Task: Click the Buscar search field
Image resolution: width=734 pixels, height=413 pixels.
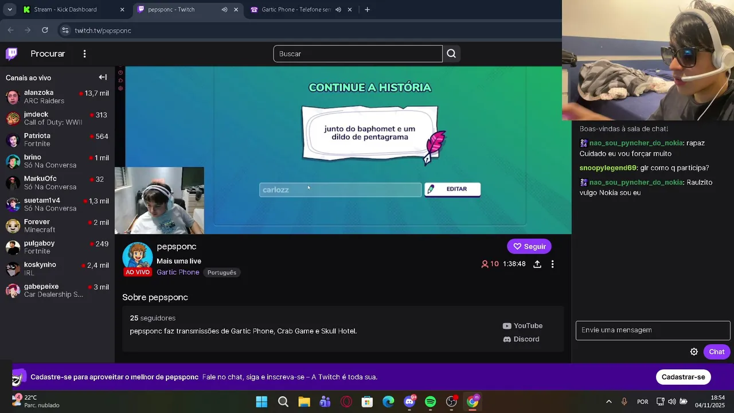Action: point(358,54)
